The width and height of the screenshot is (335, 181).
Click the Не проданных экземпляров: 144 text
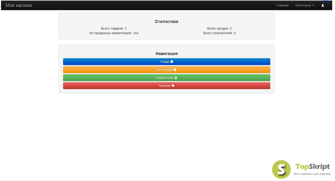click(x=114, y=33)
